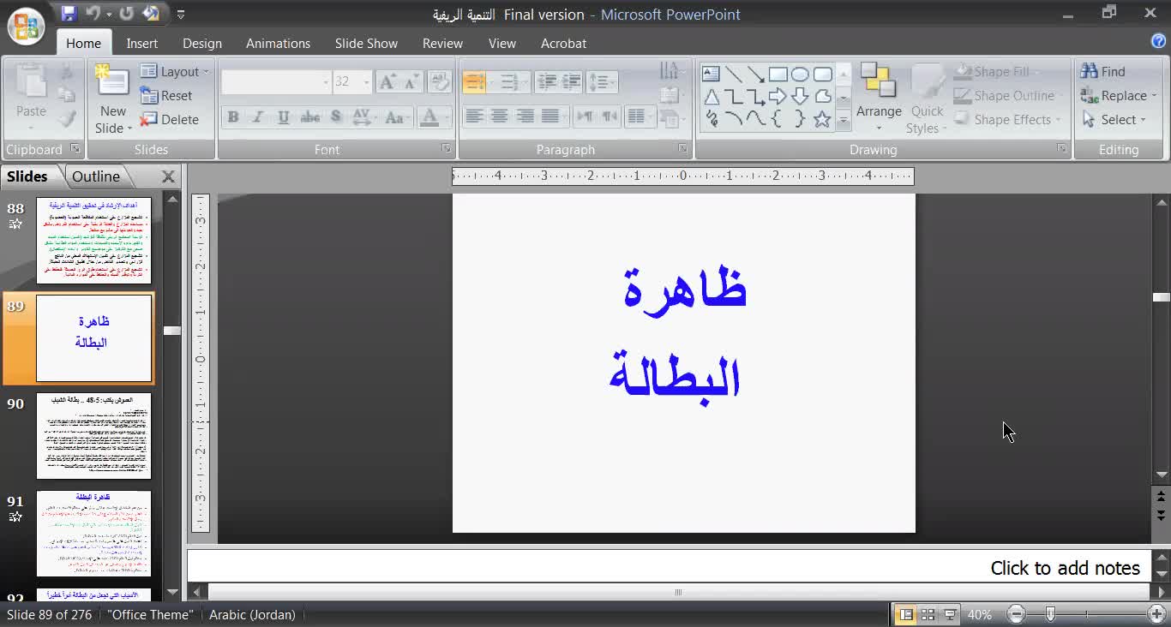Pick the Arrow line shape
The width and height of the screenshot is (1171, 627).
tap(755, 74)
